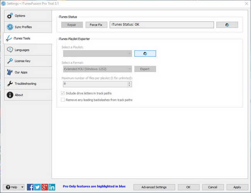Go to License Key tab
251x193 pixels.
tap(28, 61)
